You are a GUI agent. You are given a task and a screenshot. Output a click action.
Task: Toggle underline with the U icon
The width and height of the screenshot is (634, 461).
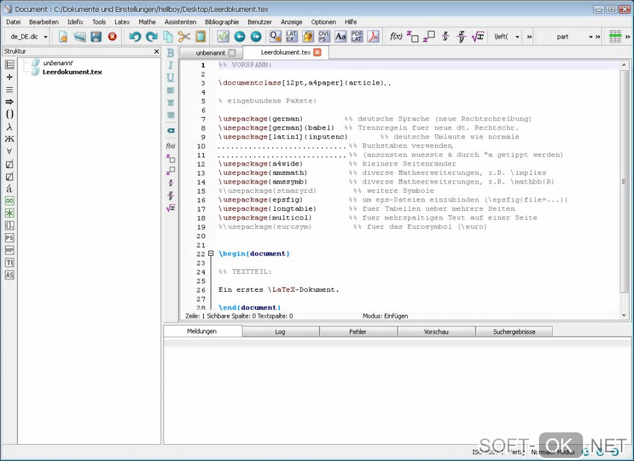[x=170, y=78]
